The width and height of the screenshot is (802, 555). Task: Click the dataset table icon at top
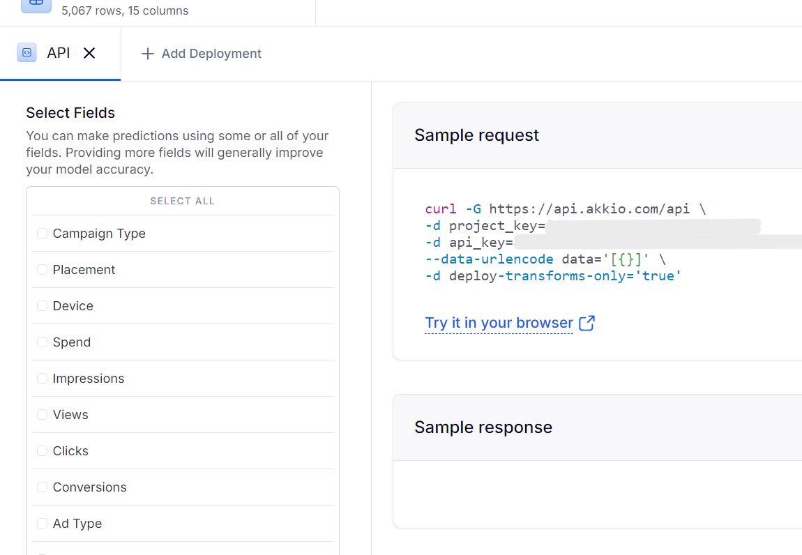(36, 3)
